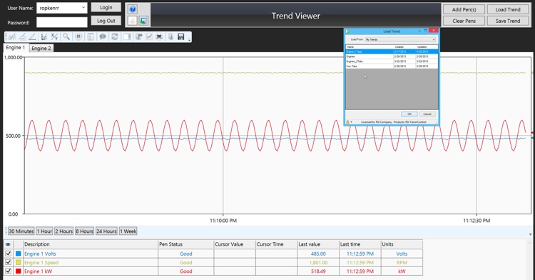
Task: Set time span to 30 Minutes
Action: point(21,231)
